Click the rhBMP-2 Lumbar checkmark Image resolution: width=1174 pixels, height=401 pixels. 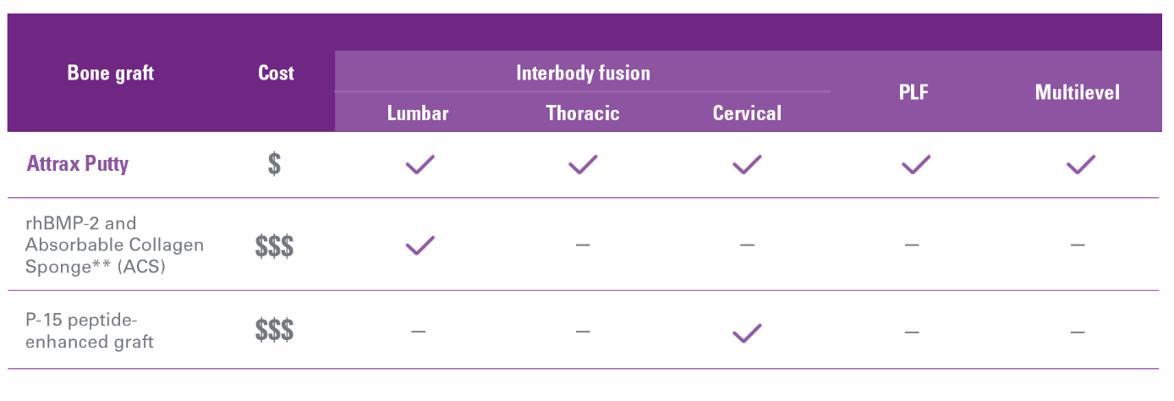420,245
